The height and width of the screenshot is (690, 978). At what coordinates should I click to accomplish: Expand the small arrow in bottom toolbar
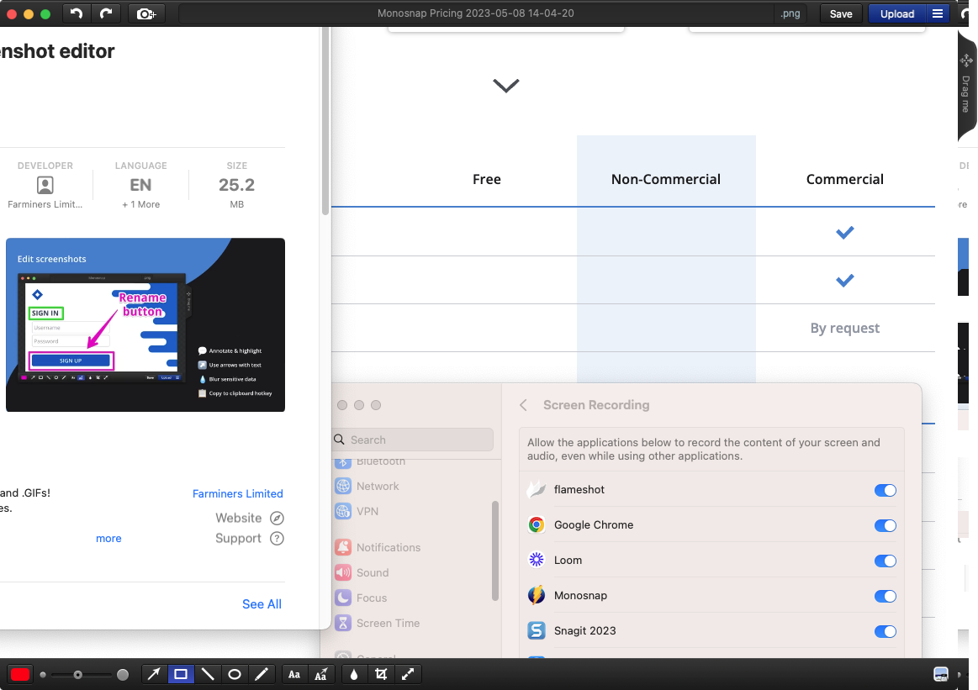click(x=959, y=674)
